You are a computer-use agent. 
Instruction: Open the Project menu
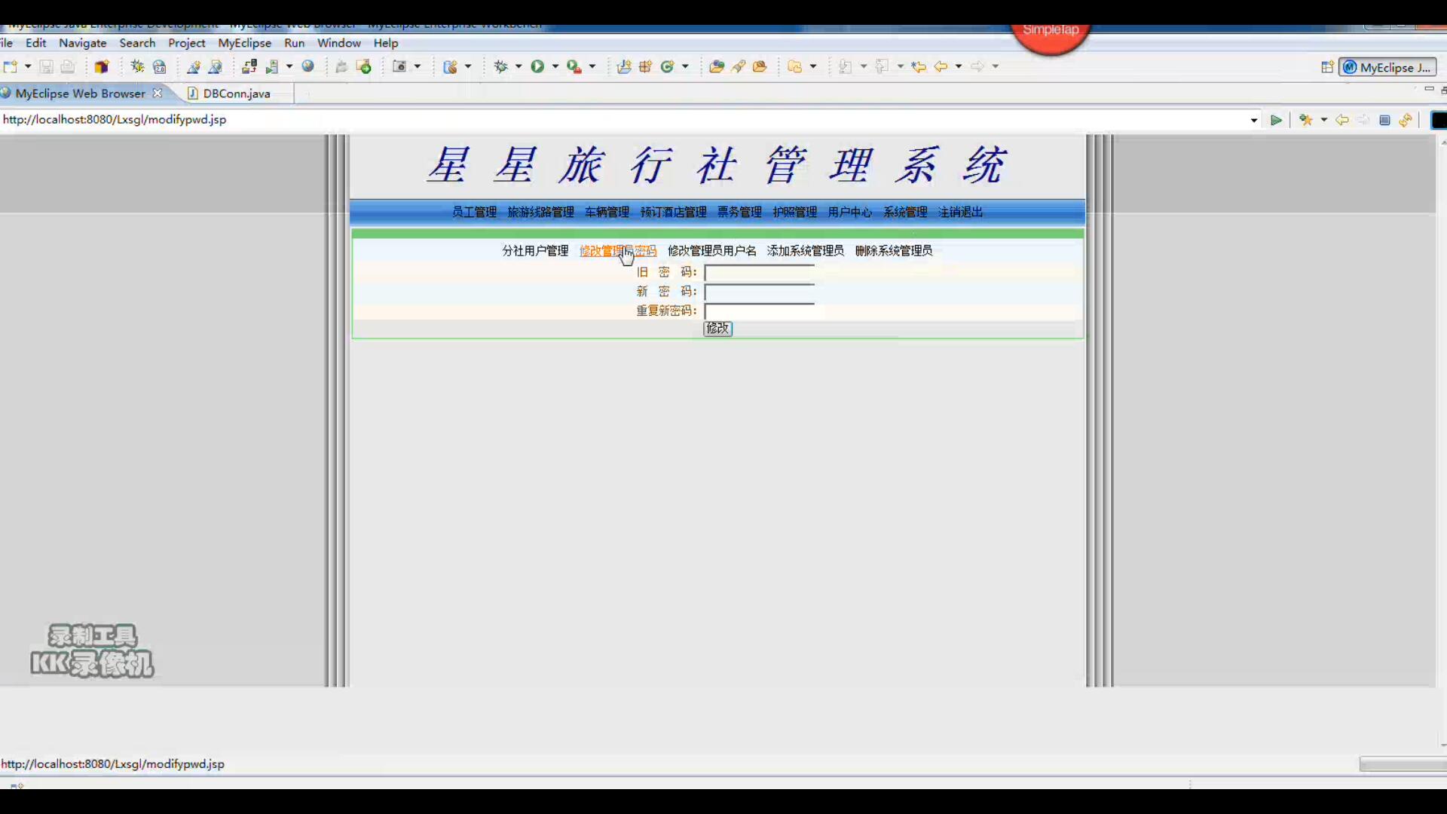pyautogui.click(x=187, y=43)
